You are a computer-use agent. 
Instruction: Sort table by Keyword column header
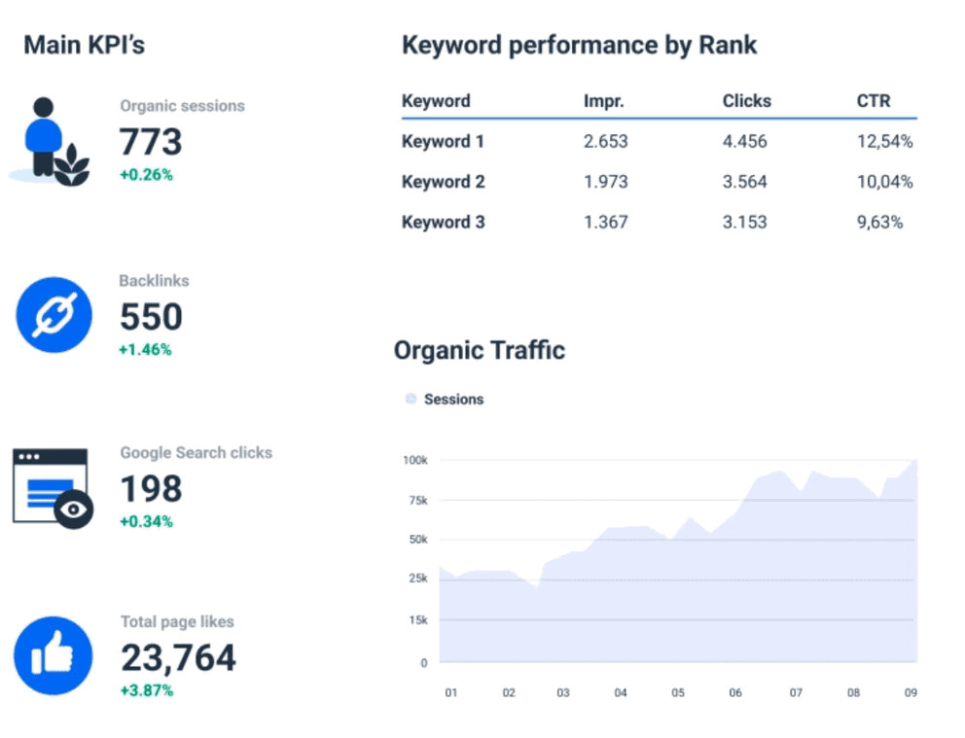coord(436,101)
